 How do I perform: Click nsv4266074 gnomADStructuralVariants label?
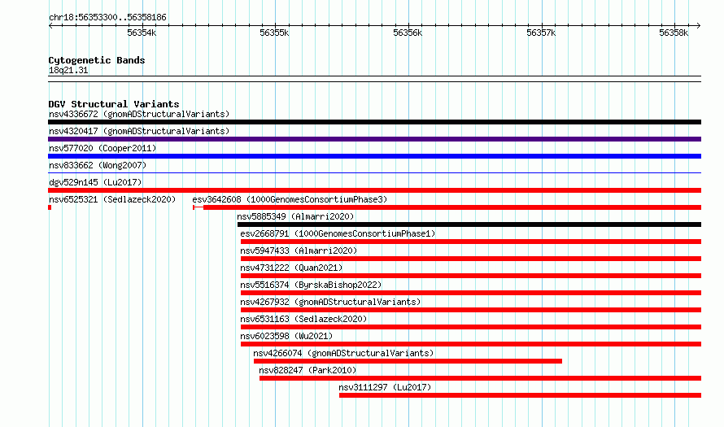(343, 353)
